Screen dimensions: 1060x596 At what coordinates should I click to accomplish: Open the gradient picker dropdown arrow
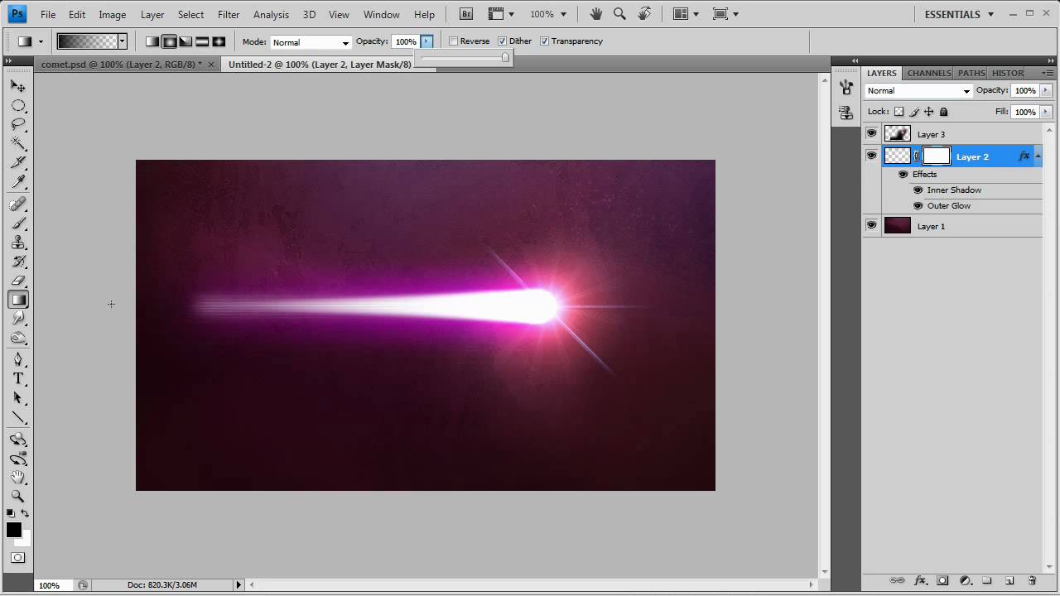pyautogui.click(x=122, y=41)
